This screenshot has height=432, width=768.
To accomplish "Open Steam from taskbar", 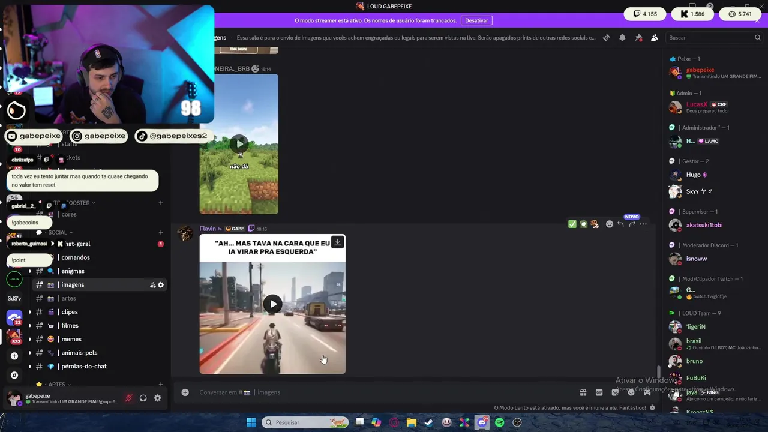I will pyautogui.click(x=429, y=422).
